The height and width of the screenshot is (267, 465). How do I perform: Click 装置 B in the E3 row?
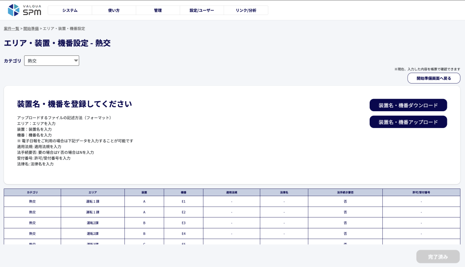144,223
